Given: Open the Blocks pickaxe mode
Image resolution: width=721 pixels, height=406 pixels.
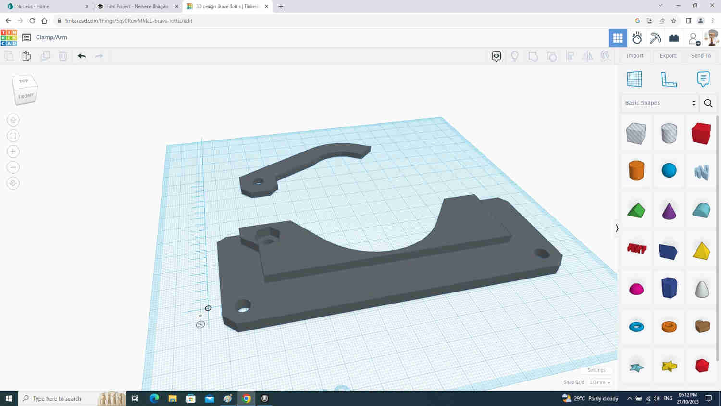Looking at the screenshot, I should click(x=655, y=38).
